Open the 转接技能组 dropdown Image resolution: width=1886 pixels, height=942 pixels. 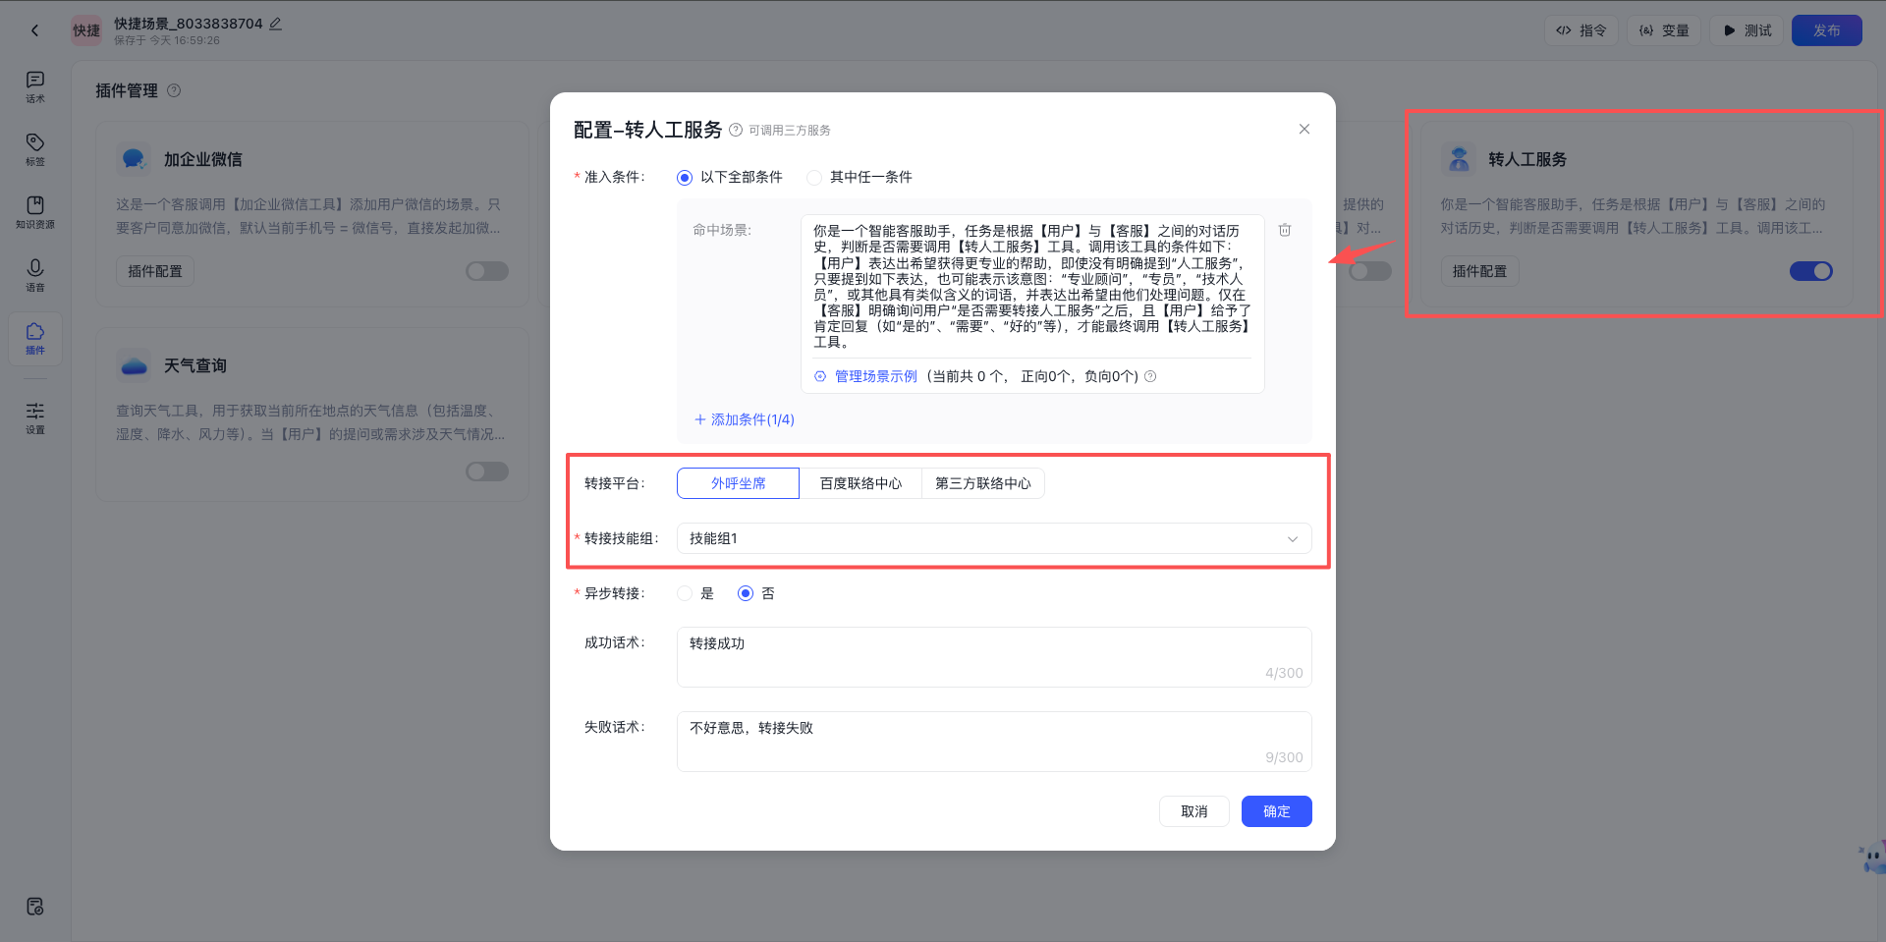(x=994, y=538)
